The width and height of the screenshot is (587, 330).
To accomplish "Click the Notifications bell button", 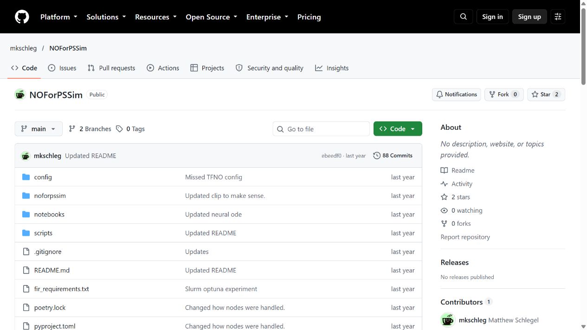I will pyautogui.click(x=456, y=95).
